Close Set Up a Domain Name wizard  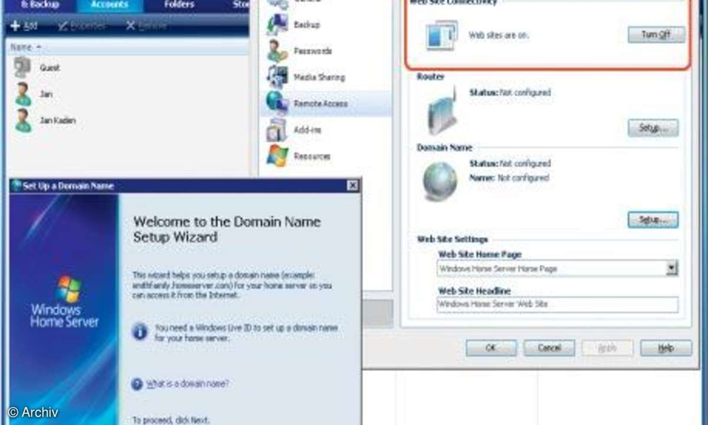coord(352,186)
